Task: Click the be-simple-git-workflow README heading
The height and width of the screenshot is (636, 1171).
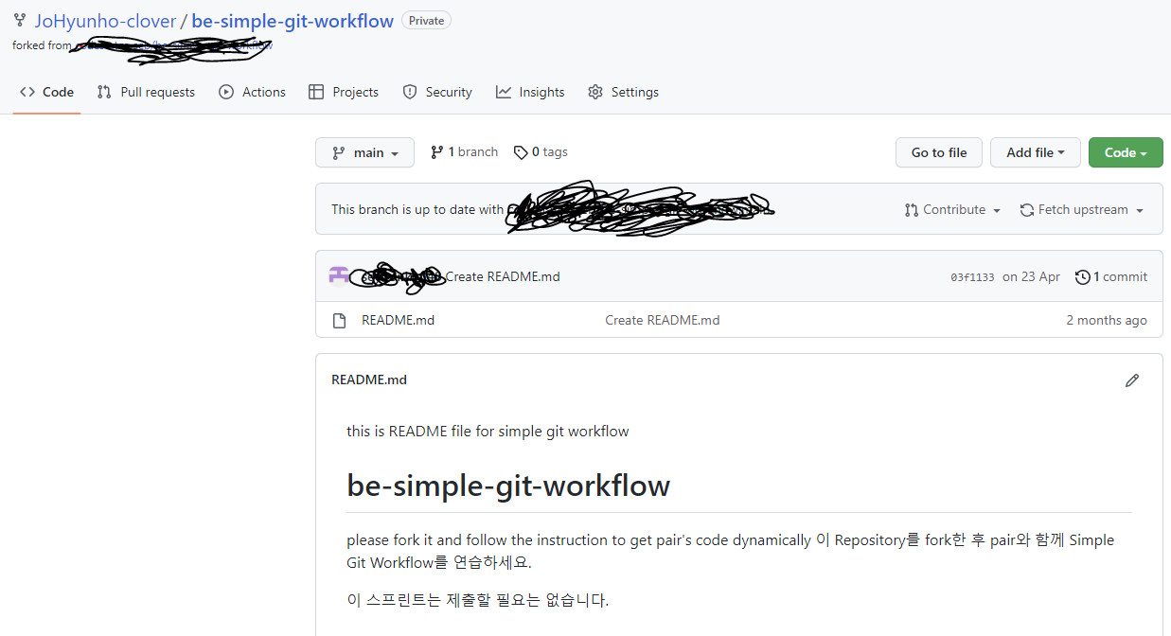Action: [x=508, y=486]
